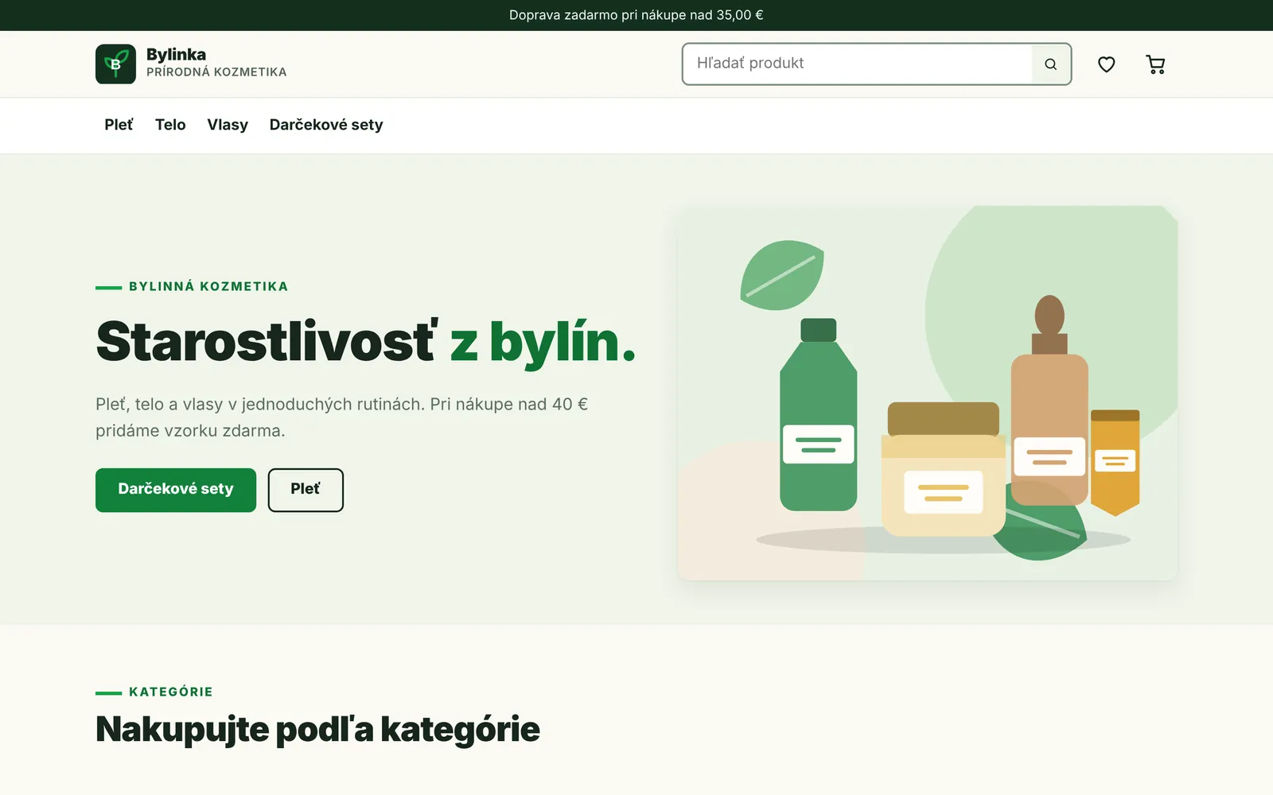Click the hero cosmetics illustration
This screenshot has height=795, width=1273.
928,394
